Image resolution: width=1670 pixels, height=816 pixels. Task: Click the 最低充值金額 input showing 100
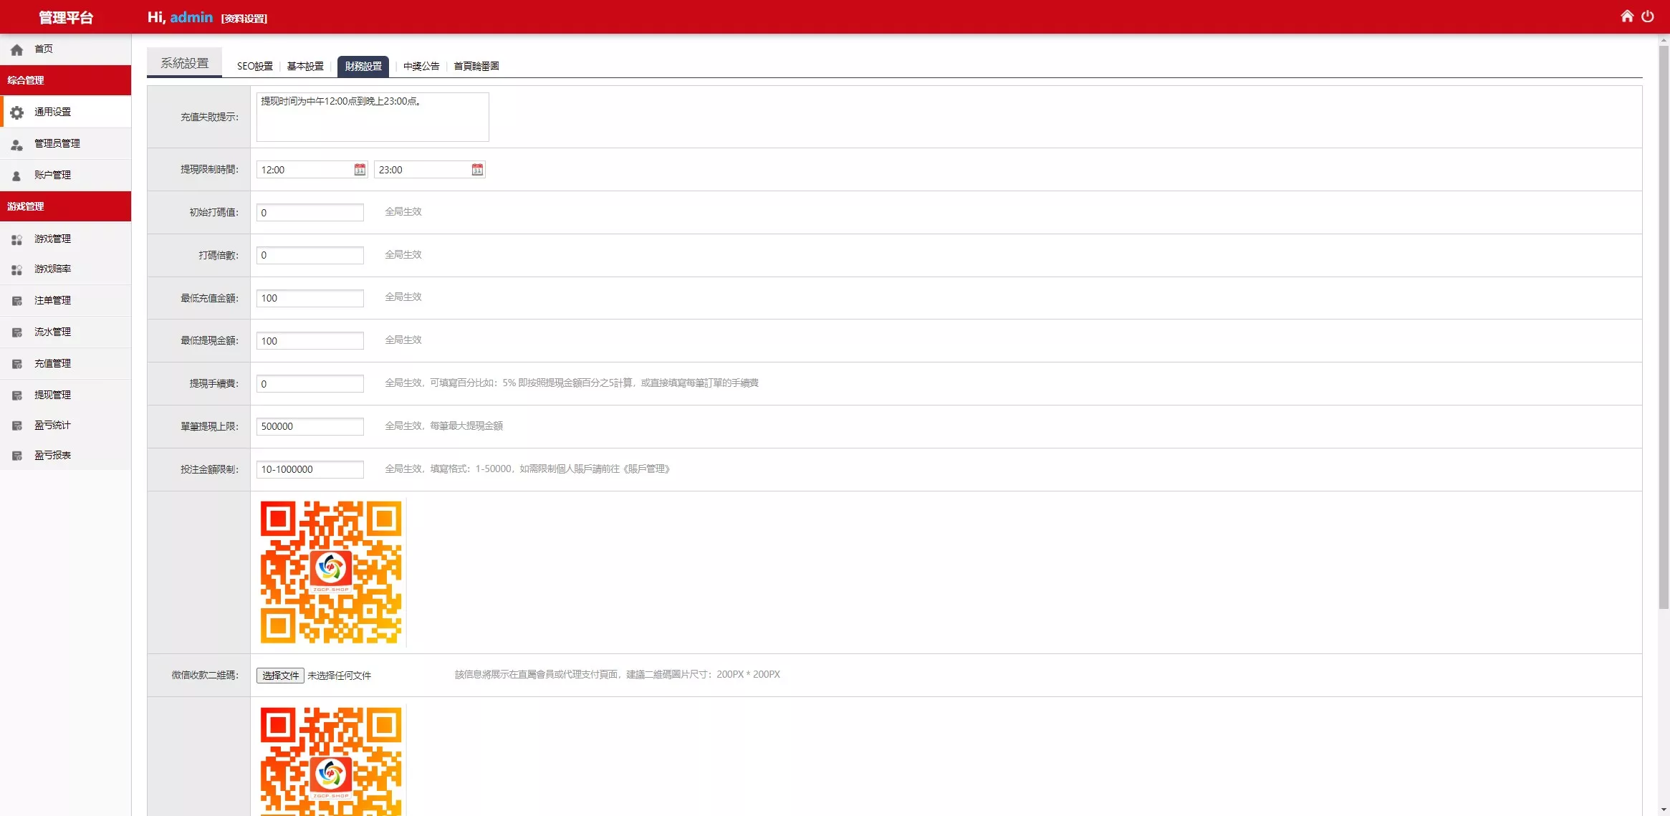click(309, 297)
